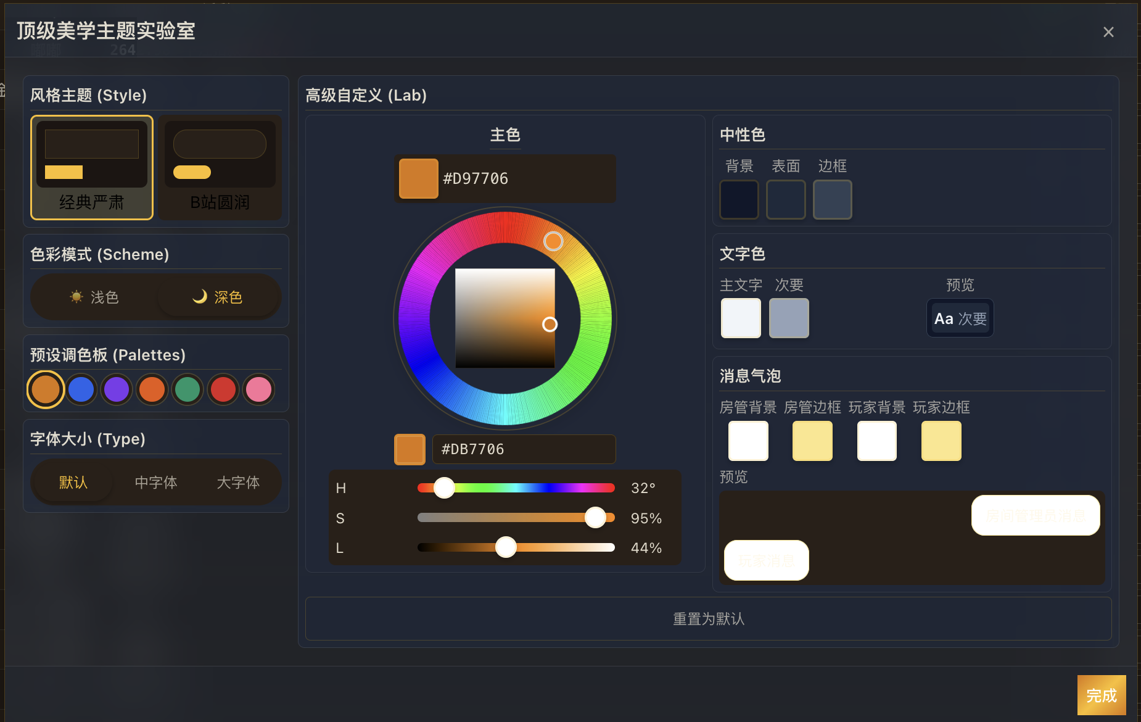Select the B站圆润 style theme card
This screenshot has width=1141, height=722.
(220, 167)
